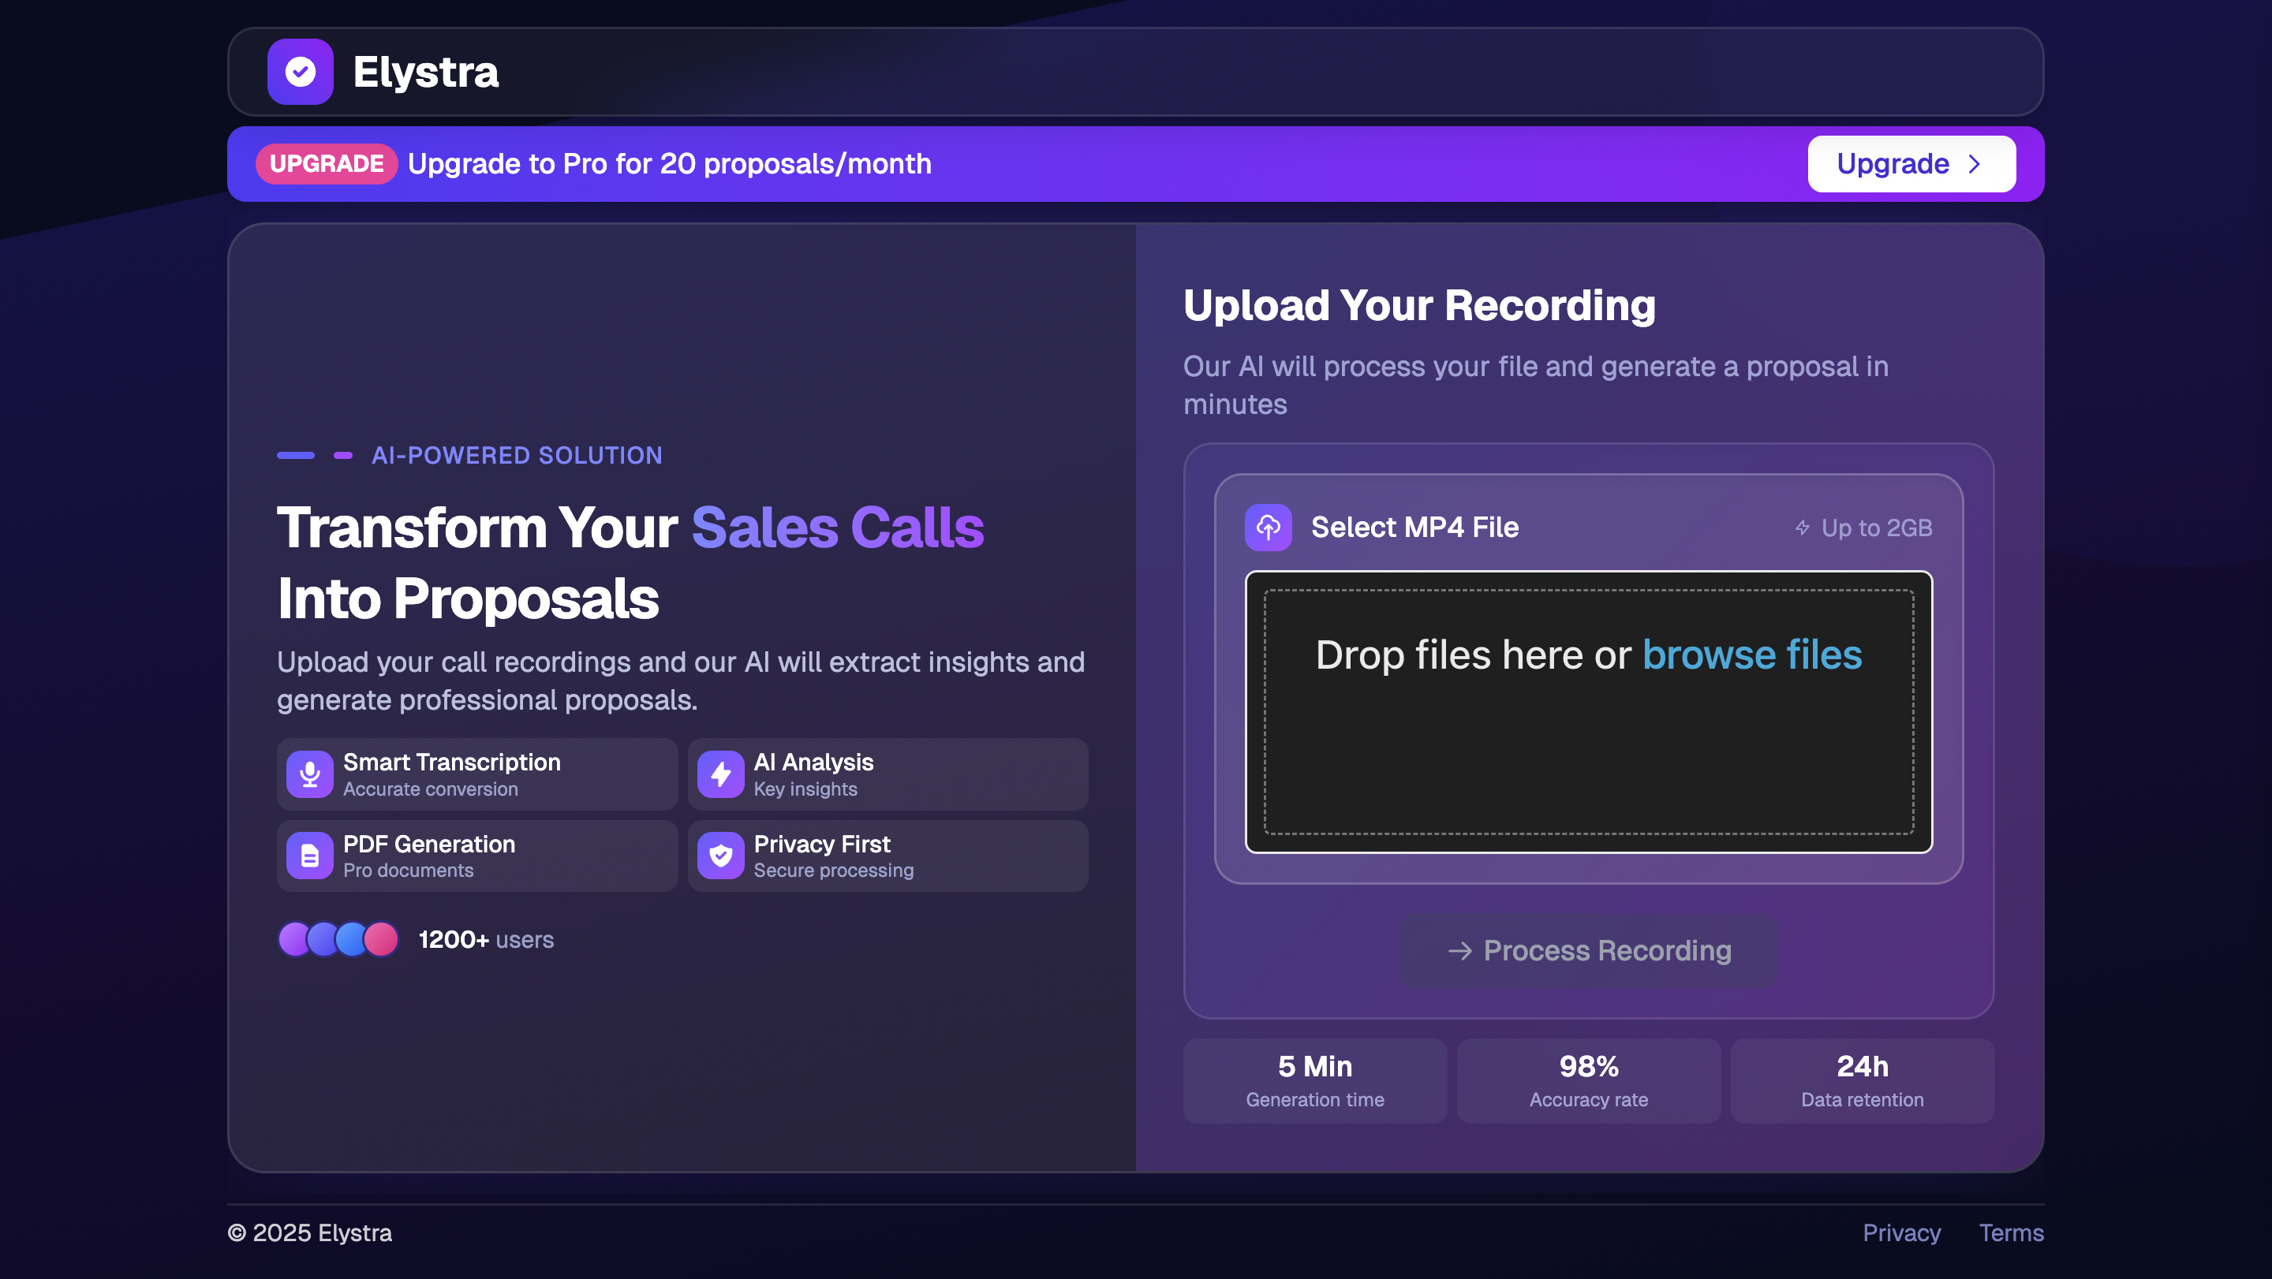This screenshot has height=1279, width=2272.
Task: Click the Elystra brand name in header
Action: tap(425, 72)
